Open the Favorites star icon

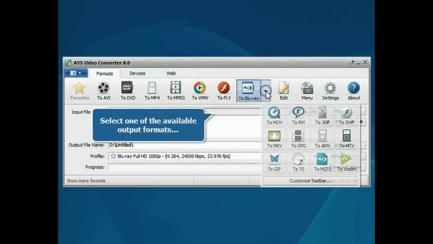coord(80,91)
